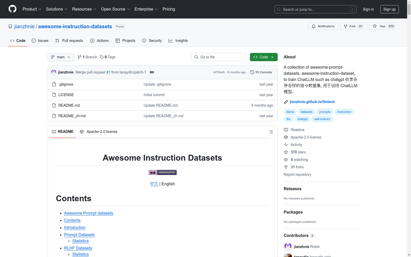Image resolution: width=411 pixels, height=257 pixels.
Task: Open the Pricing page
Action: pyautogui.click(x=169, y=9)
